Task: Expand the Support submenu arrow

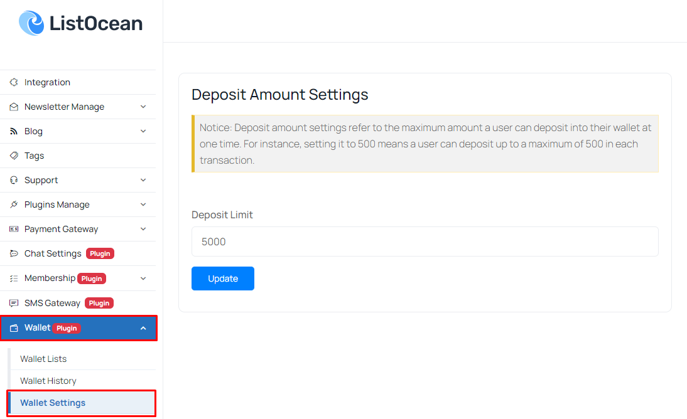Action: (143, 180)
